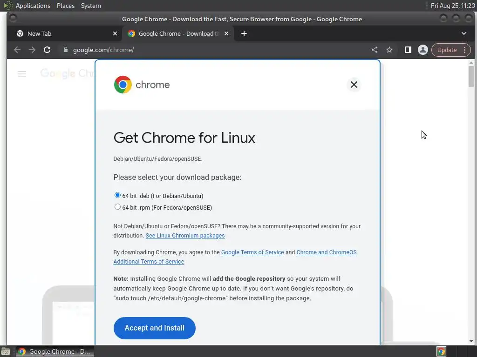This screenshot has width=477, height=357.
Task: Open Google Terms of Service link
Action: click(252, 252)
